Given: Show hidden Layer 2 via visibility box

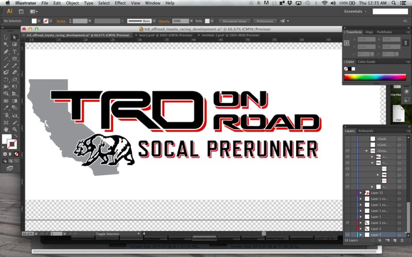Looking at the screenshot, I should tap(347, 229).
